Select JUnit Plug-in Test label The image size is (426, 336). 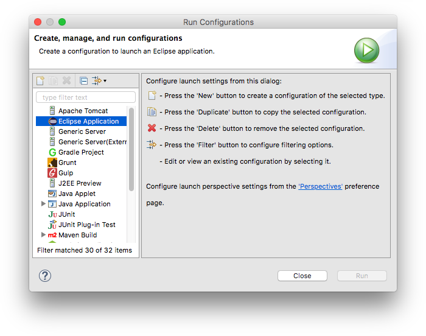tap(87, 225)
